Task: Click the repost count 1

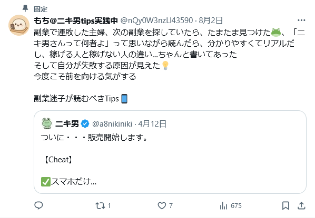Action: tap(109, 206)
